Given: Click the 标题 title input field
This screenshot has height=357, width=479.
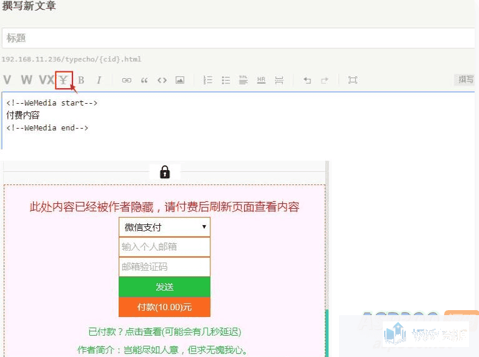Looking at the screenshot, I should tap(239, 38).
